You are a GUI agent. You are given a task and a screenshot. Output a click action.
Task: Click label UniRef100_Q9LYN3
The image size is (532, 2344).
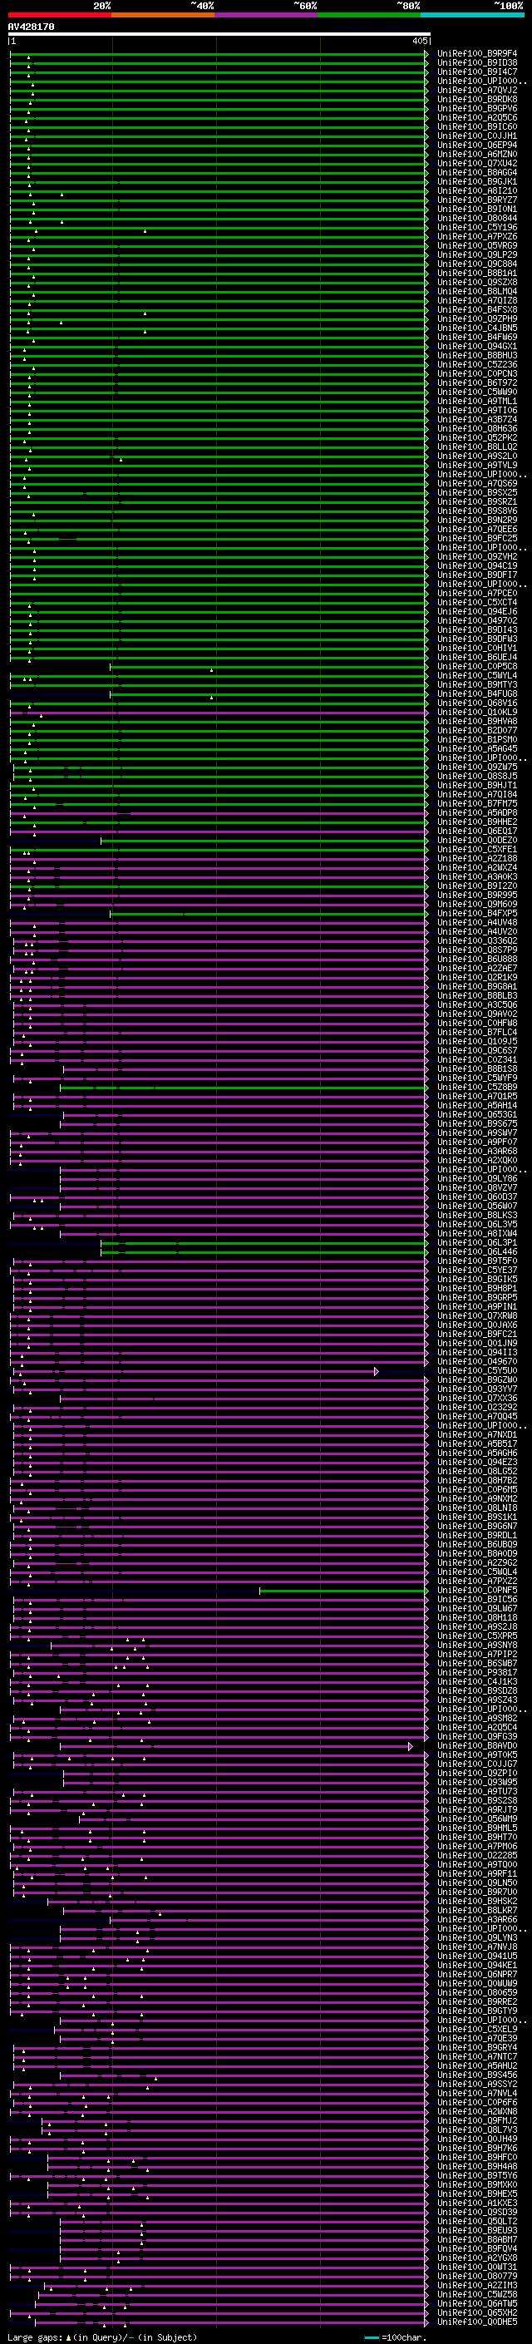pyautogui.click(x=477, y=1938)
